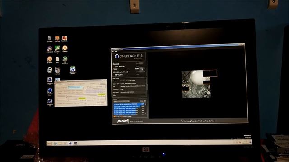
Task: Run the OpenGL benchmark test
Action: [141, 63]
